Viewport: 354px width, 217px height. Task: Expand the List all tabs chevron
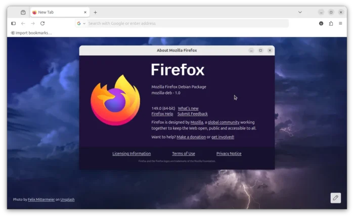point(300,12)
